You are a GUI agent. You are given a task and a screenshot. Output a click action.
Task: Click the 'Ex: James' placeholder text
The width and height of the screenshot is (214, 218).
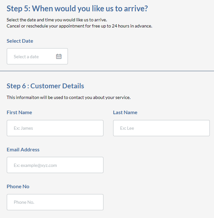pos(23,128)
